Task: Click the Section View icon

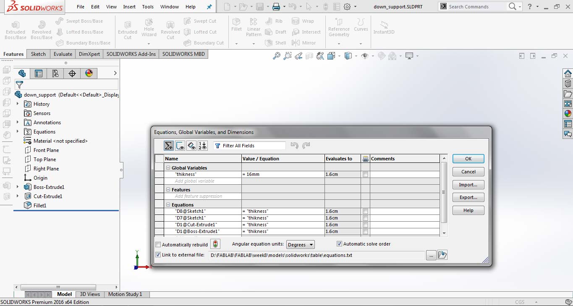Action: (x=309, y=56)
